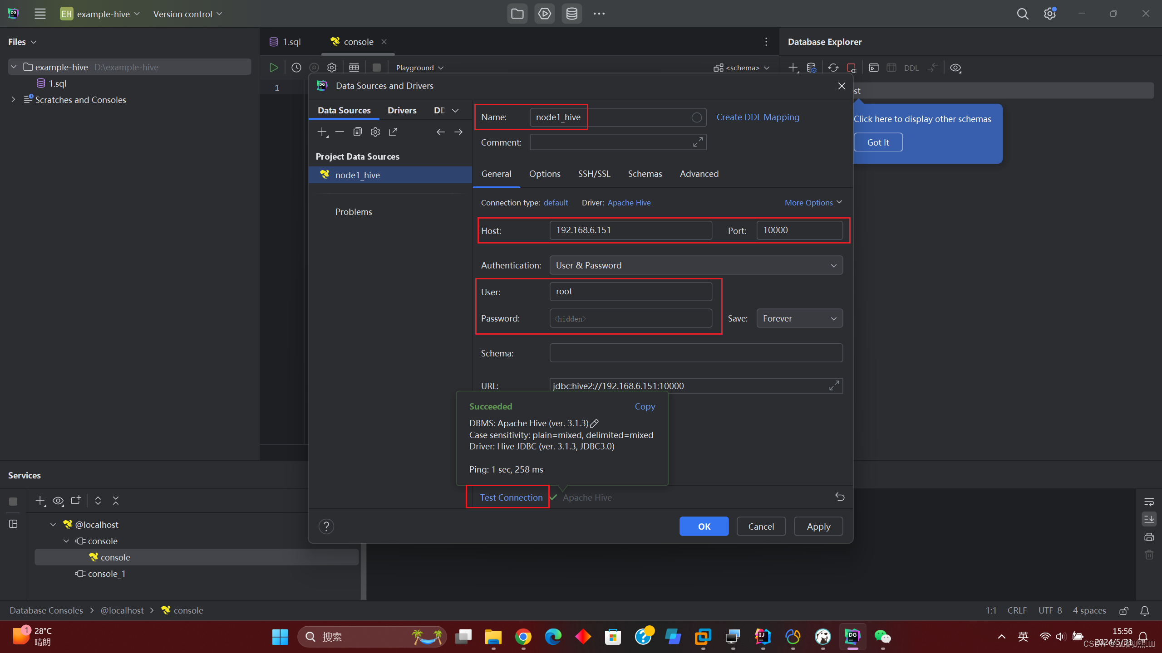Switch to the SSH/SSL tab
Image resolution: width=1162 pixels, height=653 pixels.
pos(594,174)
